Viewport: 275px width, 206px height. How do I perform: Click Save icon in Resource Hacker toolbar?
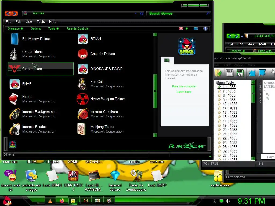230,73
